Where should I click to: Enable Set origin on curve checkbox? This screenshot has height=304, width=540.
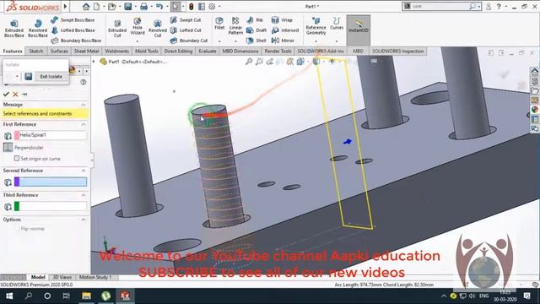click(17, 159)
